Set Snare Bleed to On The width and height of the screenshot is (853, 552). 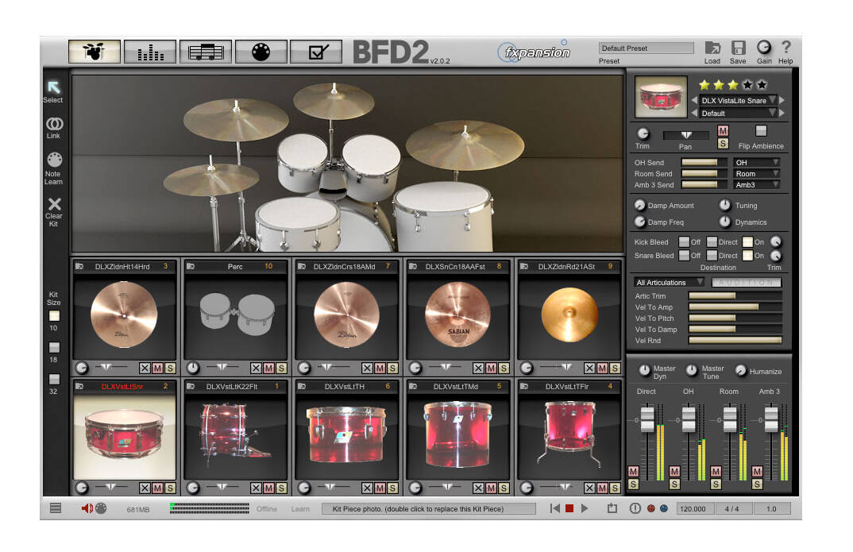click(748, 255)
